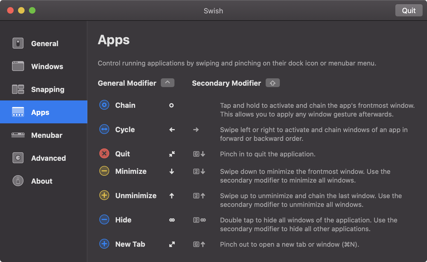Click the Cycle swipe right arrow icon
This screenshot has height=262, width=427.
point(196,130)
